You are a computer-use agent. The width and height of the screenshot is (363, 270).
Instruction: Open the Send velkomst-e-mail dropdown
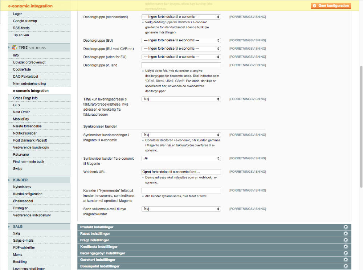tap(181, 209)
